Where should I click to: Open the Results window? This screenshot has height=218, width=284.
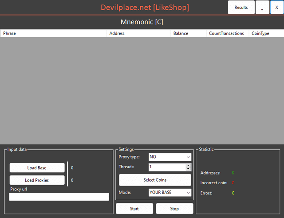241,8
